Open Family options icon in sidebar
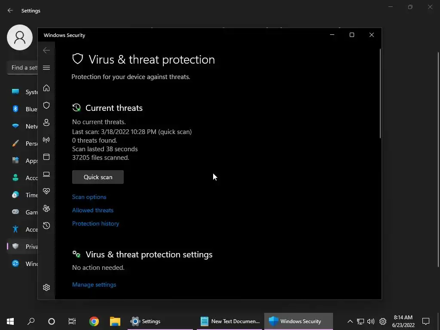This screenshot has height=330, width=440. tap(46, 208)
